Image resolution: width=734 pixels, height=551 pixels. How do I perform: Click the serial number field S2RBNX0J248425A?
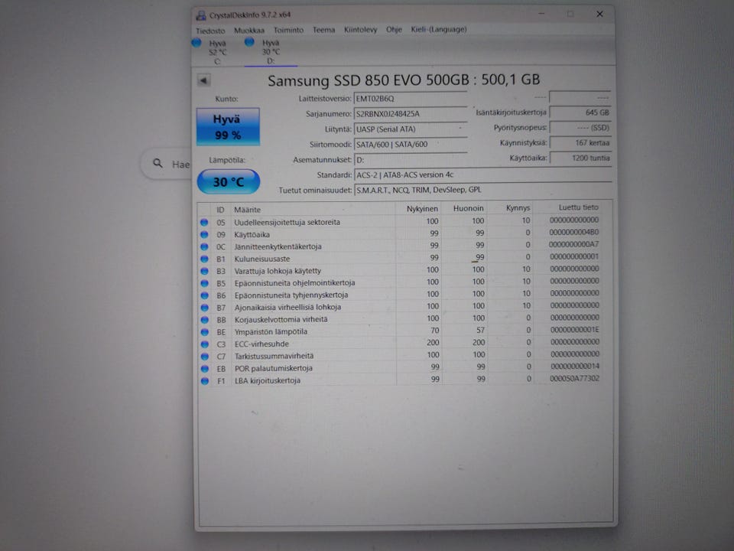pyautogui.click(x=410, y=114)
